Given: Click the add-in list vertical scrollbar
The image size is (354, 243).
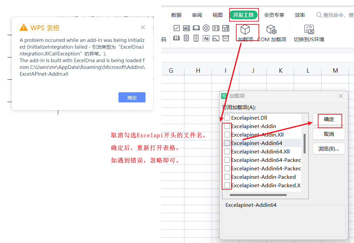Looking at the screenshot, I should point(305,143).
